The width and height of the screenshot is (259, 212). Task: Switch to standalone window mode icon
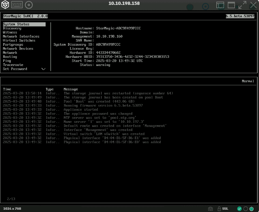tap(231, 5)
